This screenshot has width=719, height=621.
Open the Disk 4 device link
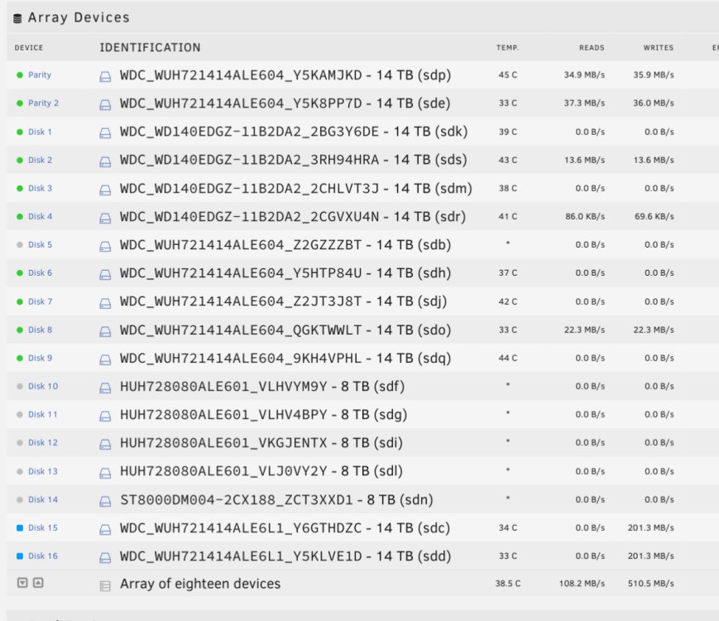(x=40, y=216)
